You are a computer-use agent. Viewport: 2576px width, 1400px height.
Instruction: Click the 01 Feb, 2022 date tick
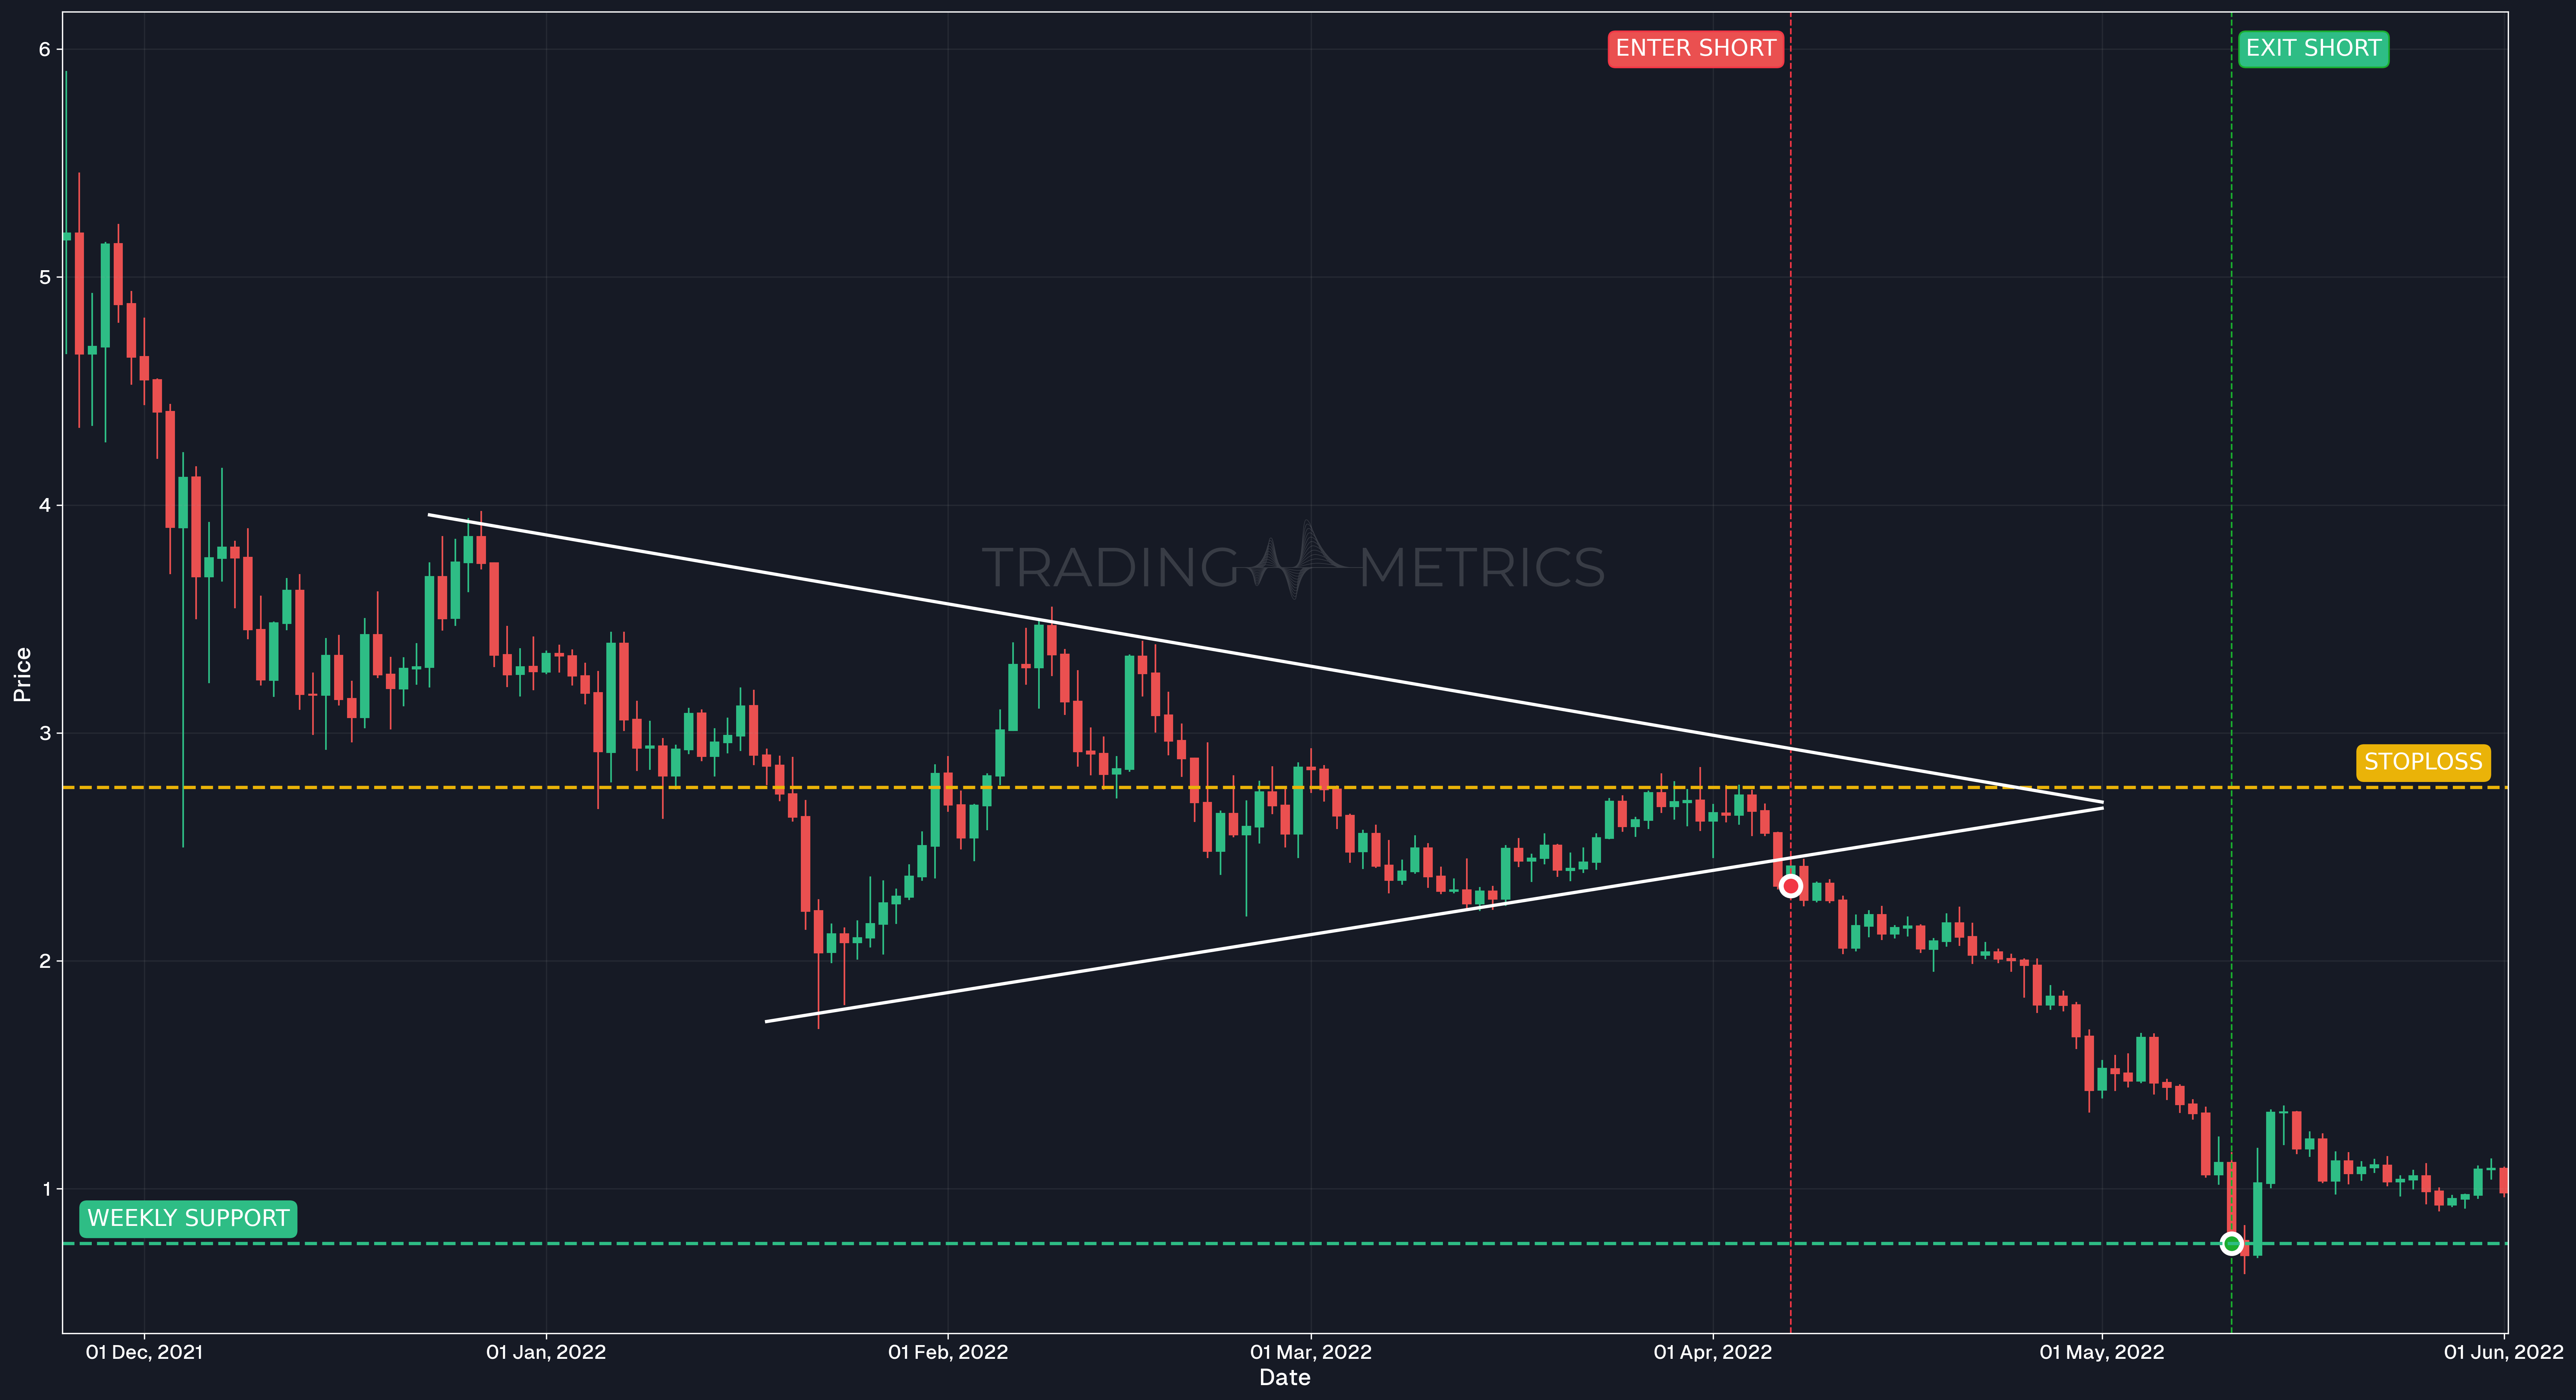coord(948,1352)
